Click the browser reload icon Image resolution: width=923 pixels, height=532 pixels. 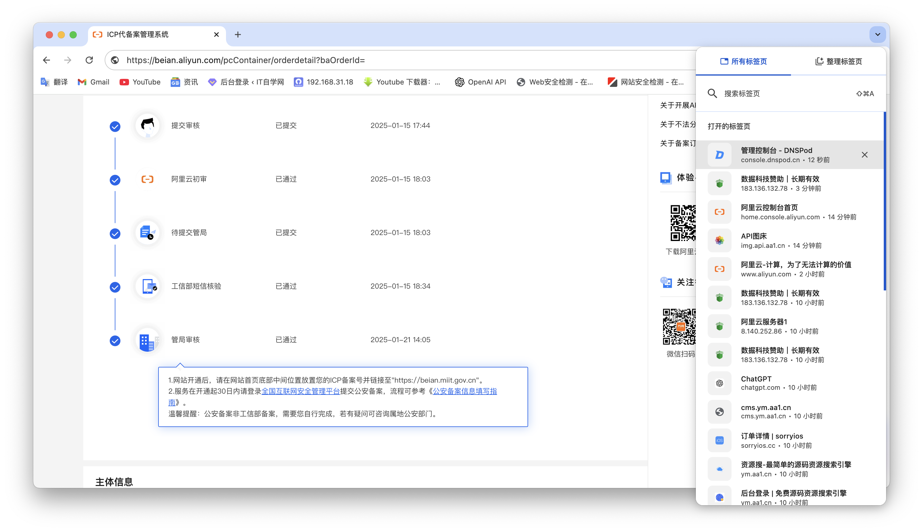pyautogui.click(x=89, y=60)
